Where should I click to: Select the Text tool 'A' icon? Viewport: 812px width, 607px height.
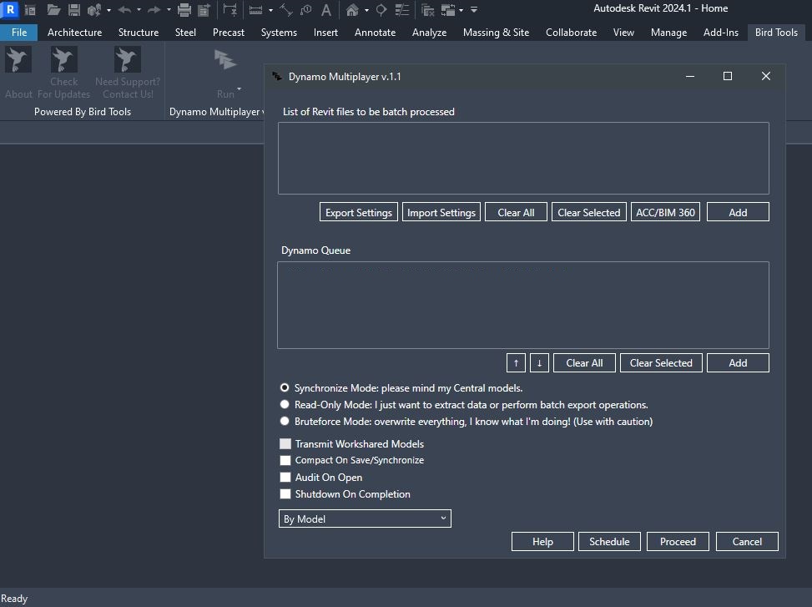(325, 10)
